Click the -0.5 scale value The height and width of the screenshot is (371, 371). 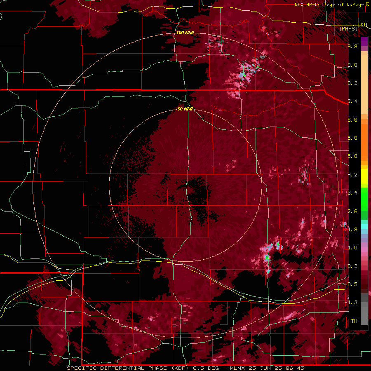tap(351, 284)
